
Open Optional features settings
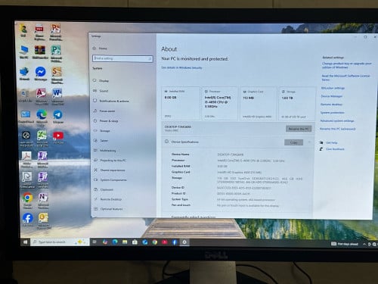click(108, 209)
